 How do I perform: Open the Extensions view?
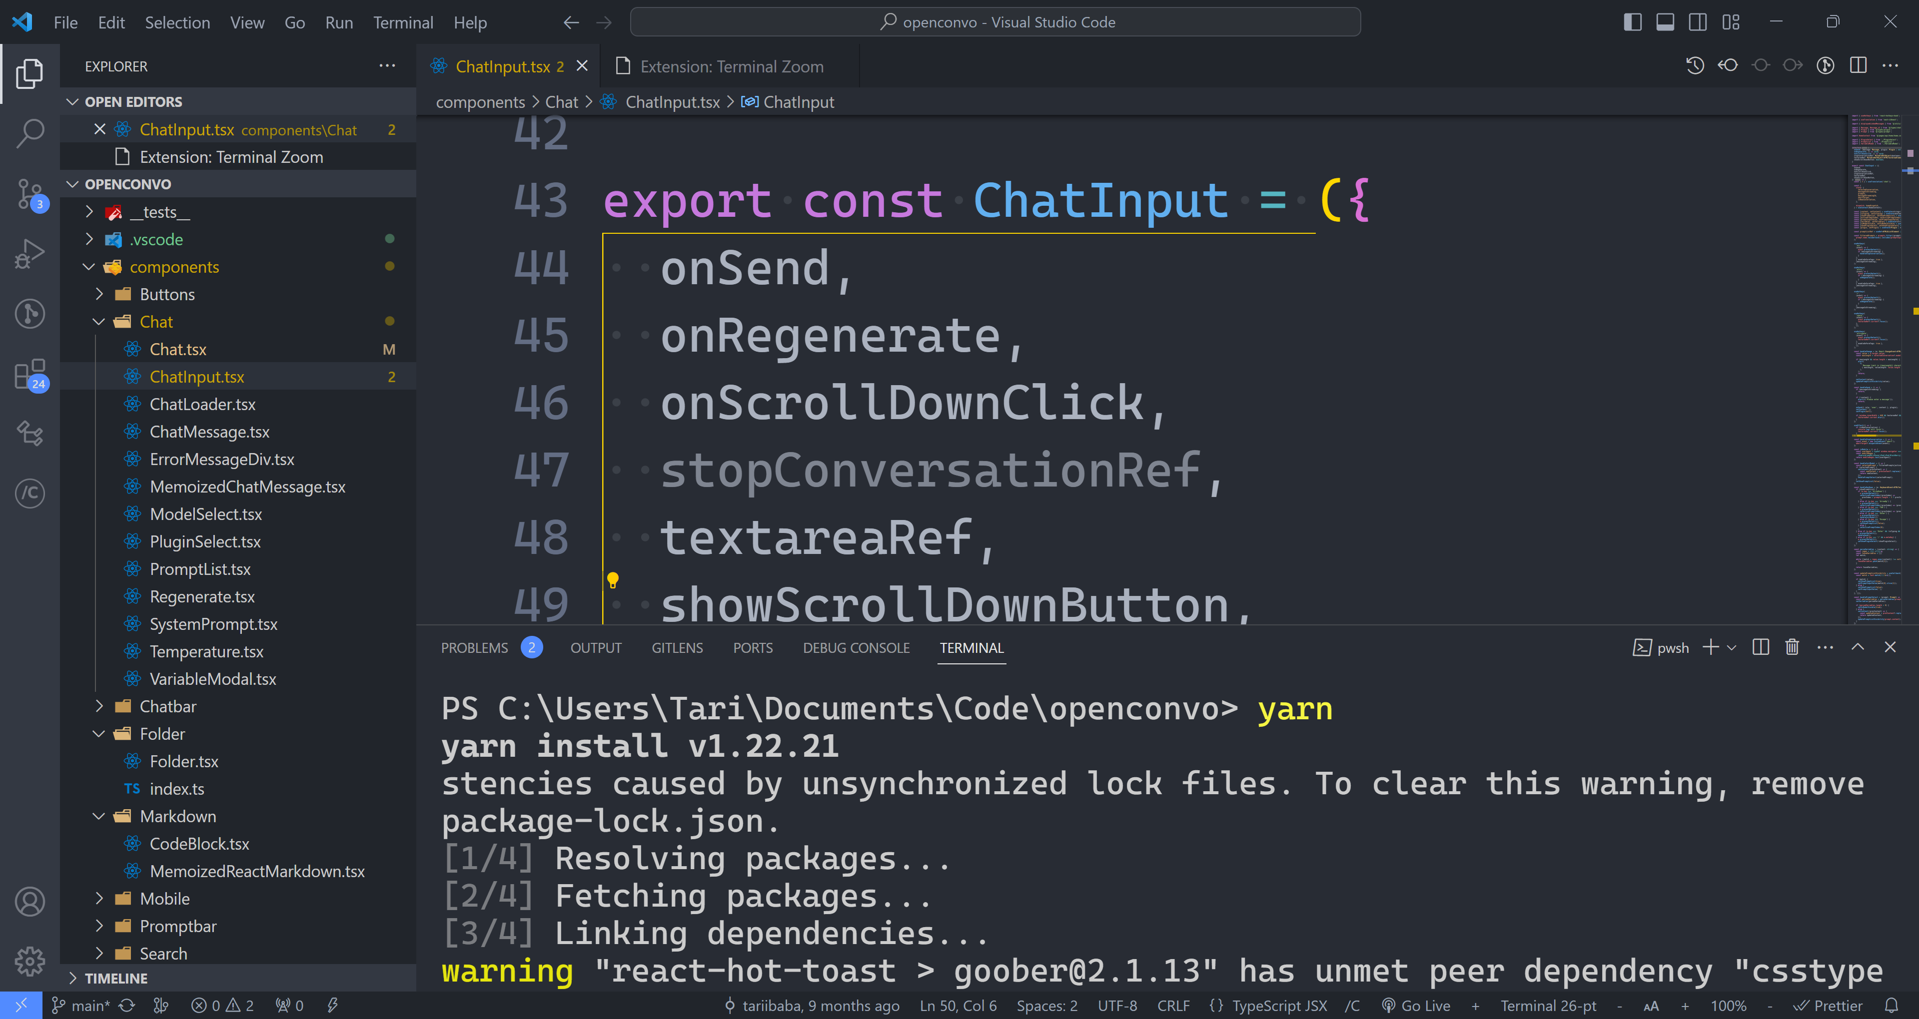click(30, 374)
